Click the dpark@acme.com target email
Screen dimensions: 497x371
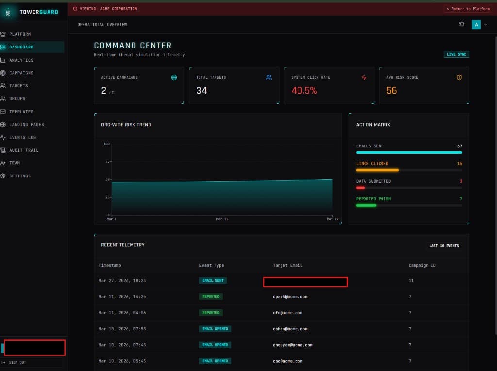click(x=290, y=296)
